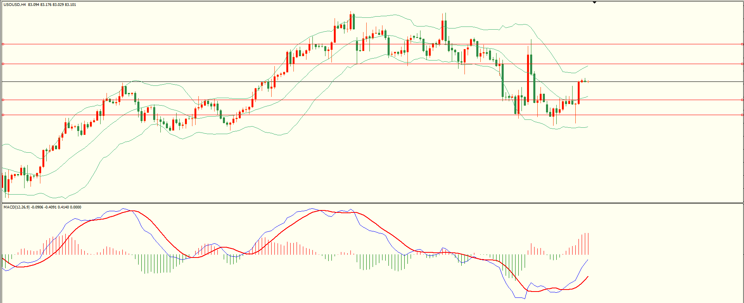Click the topmost red line's right handle
The height and width of the screenshot is (303, 744).
(x=742, y=44)
